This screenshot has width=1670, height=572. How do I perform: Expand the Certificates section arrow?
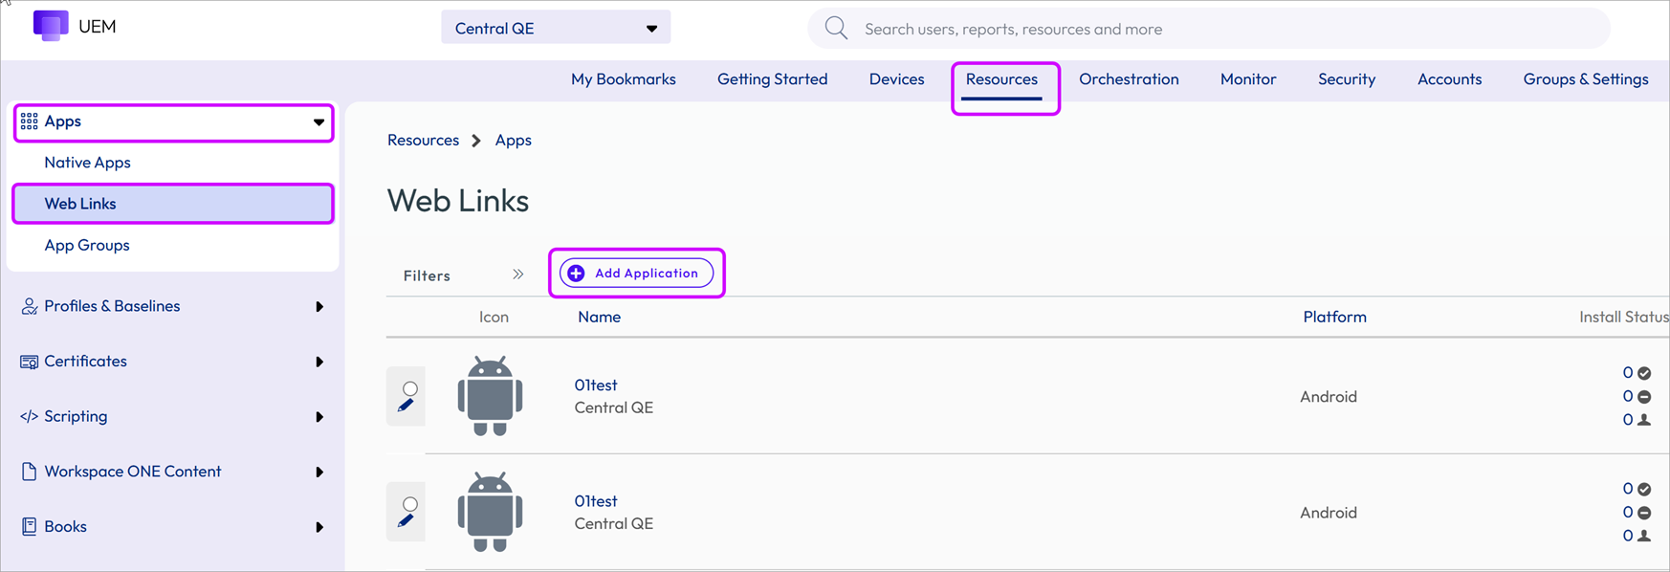pos(319,363)
